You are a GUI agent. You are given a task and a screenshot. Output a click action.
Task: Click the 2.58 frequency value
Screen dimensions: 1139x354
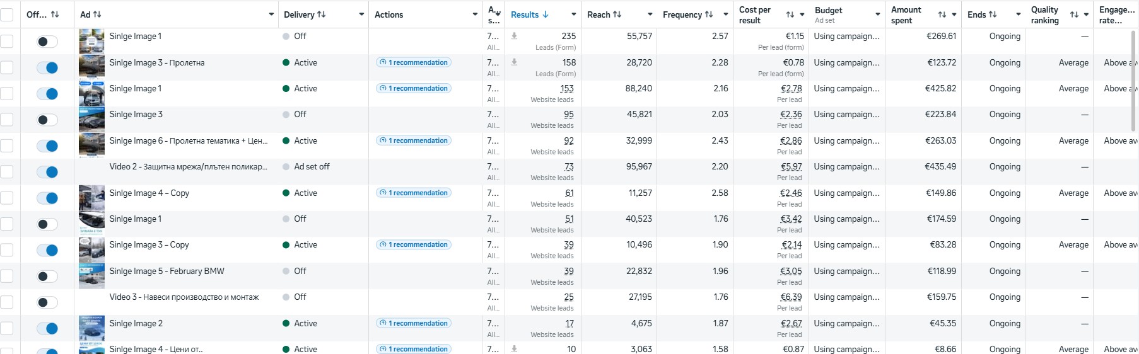coord(720,193)
